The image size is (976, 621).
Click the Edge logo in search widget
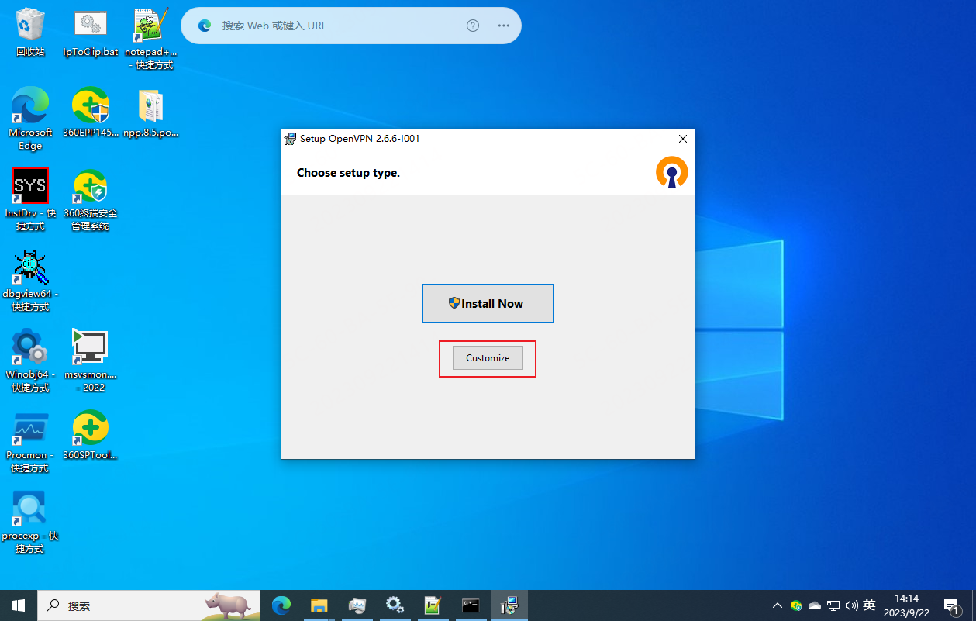tap(205, 26)
